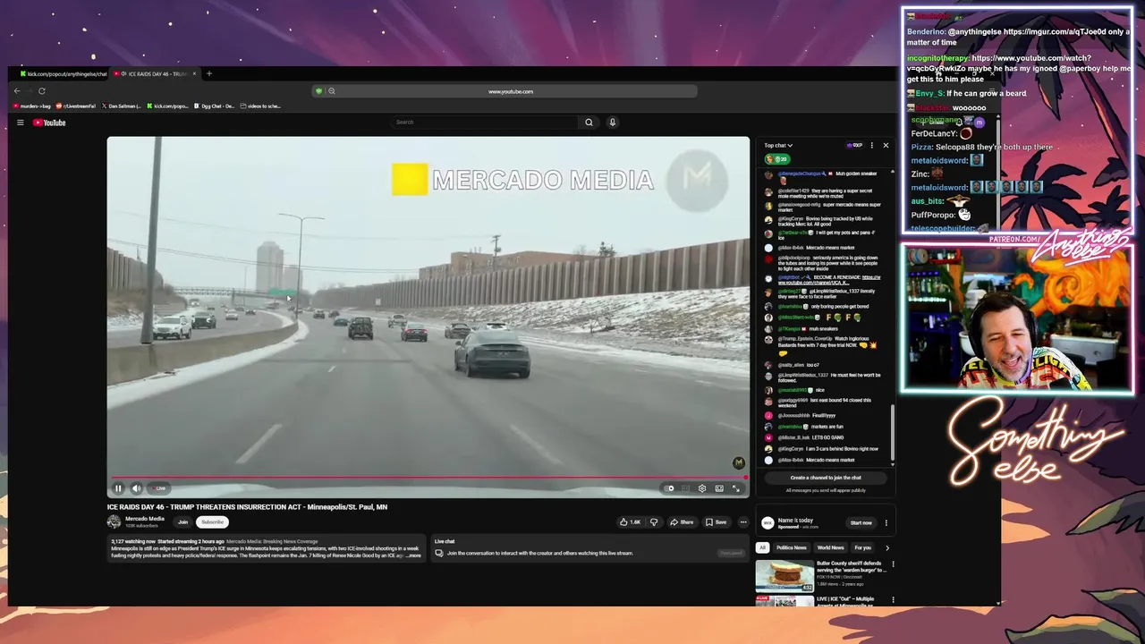Open the murders->bag bookmark
1145x644 pixels.
click(32, 106)
